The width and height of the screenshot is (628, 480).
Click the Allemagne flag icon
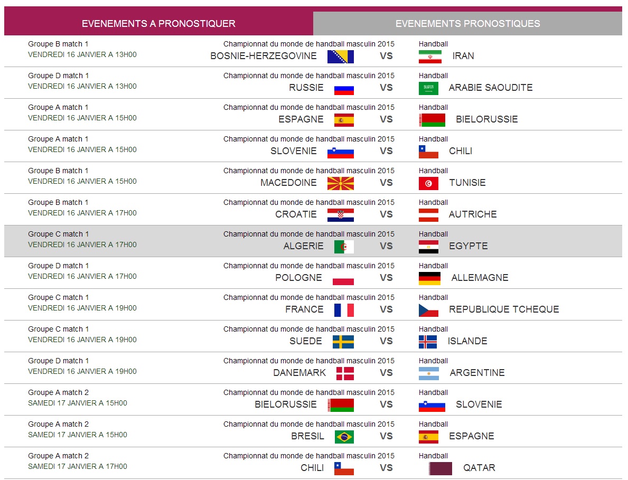coord(429,278)
